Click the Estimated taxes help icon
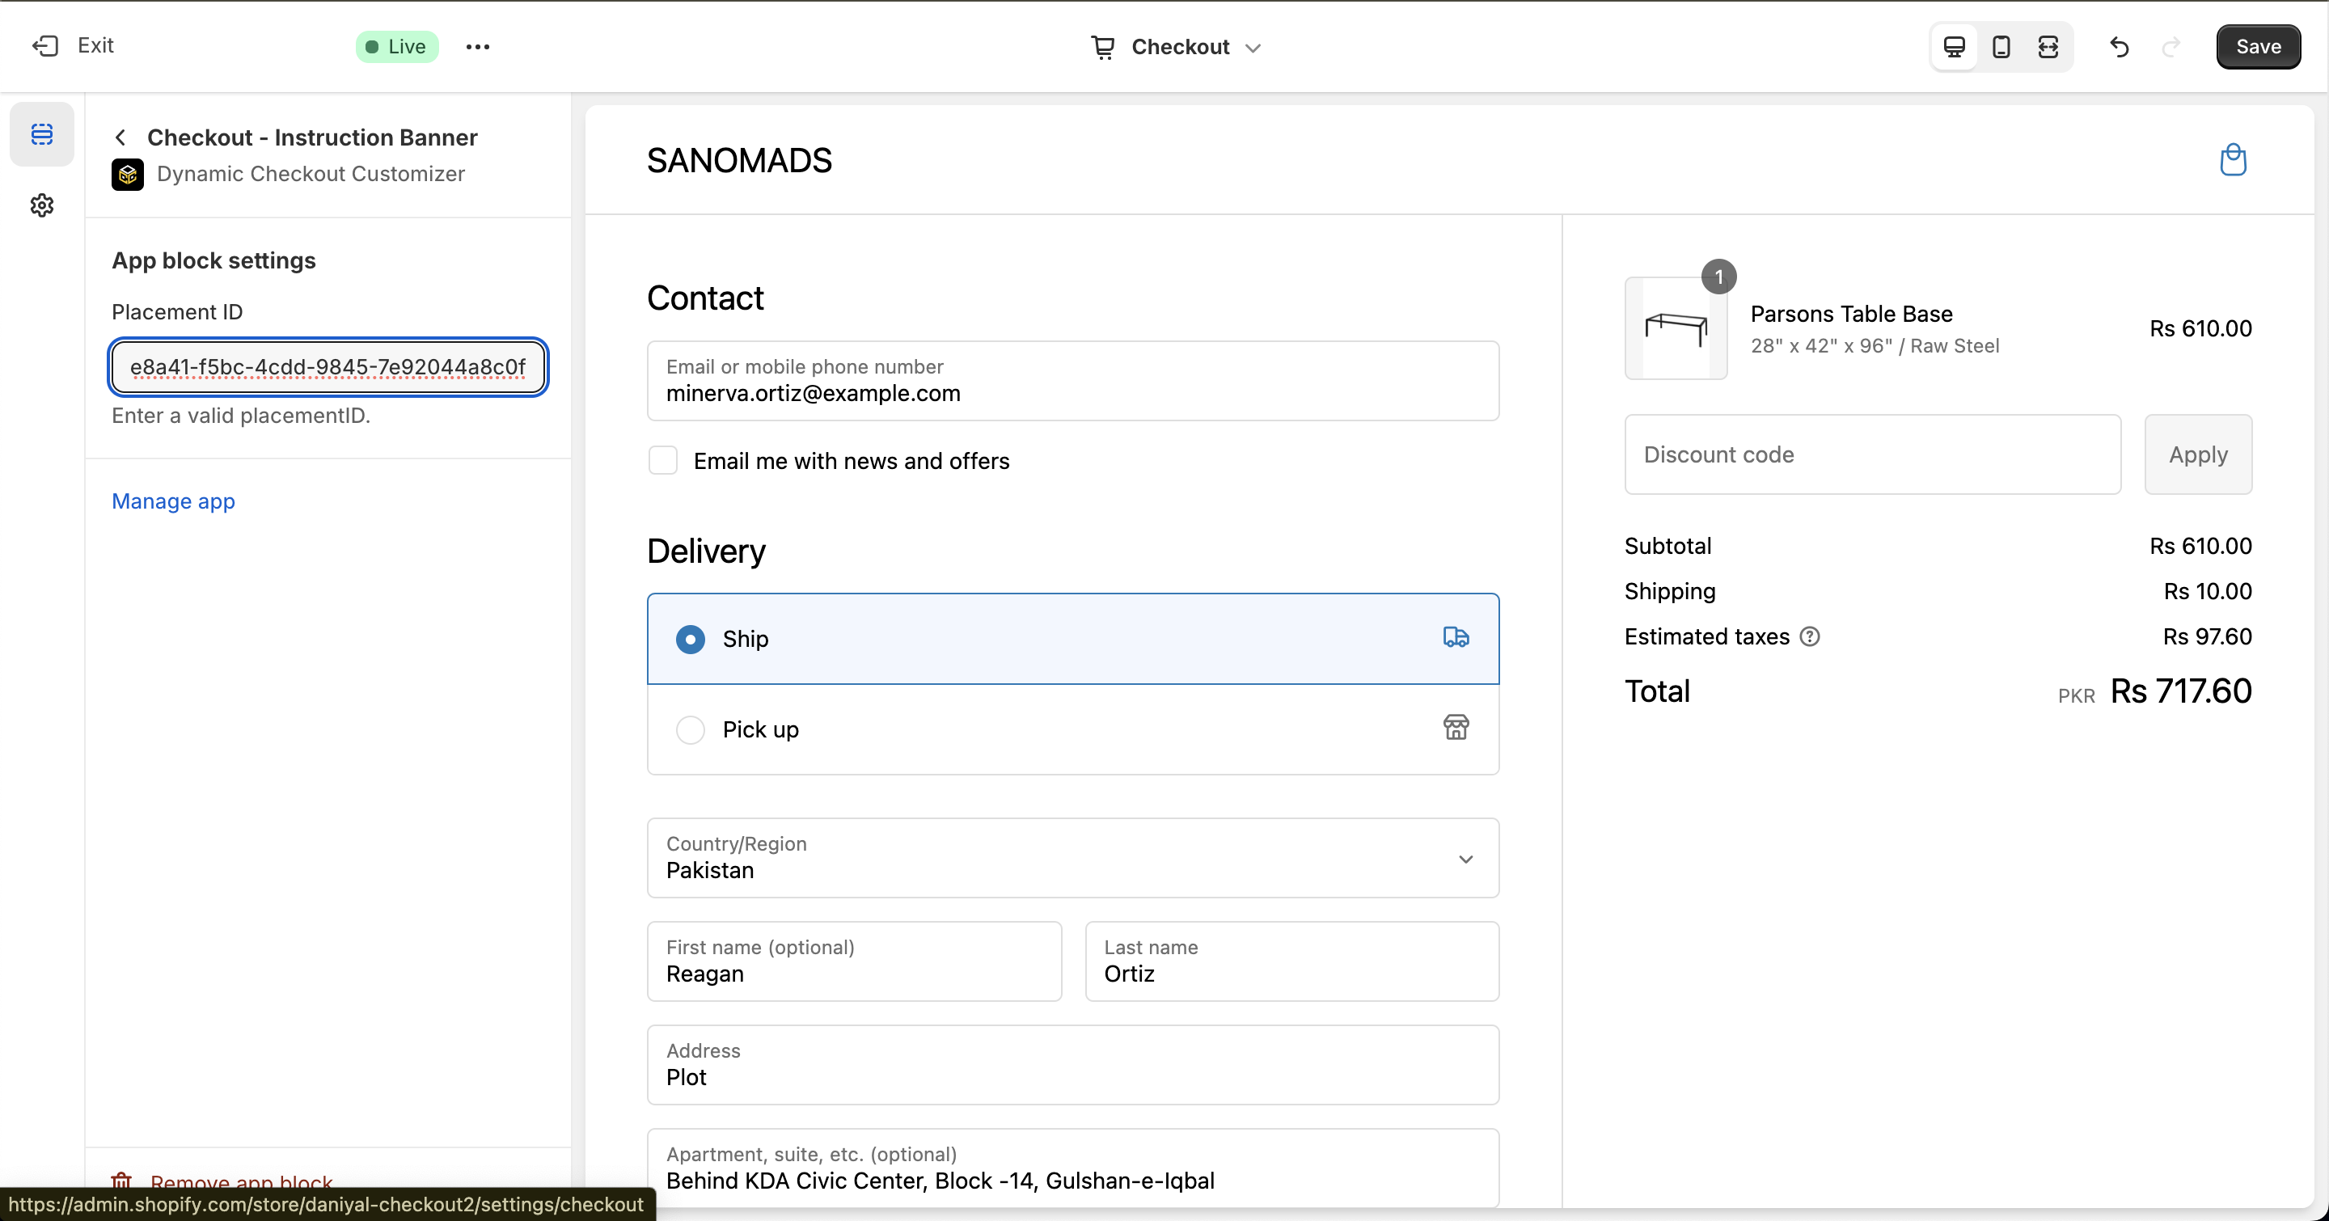 point(1810,637)
